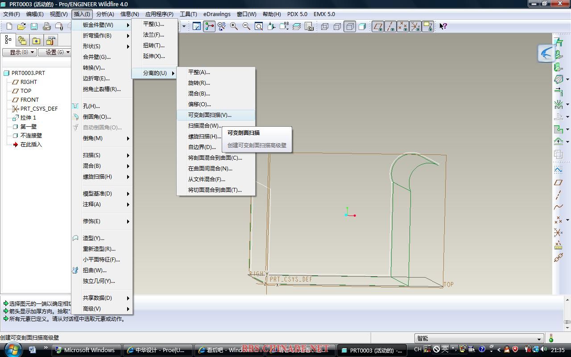Toggle the spin center display
Viewport: 571px width, 357px height.
pos(209,26)
